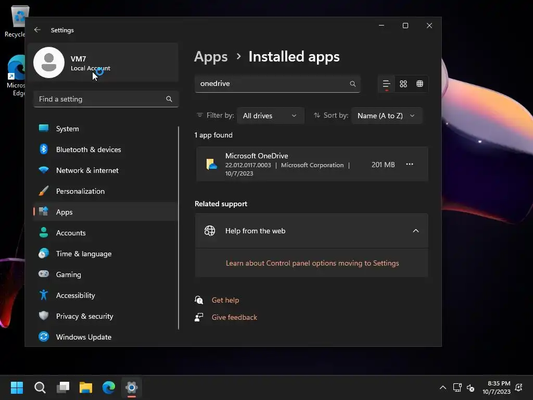Maximize the Settings window
This screenshot has height=400, width=533.
(x=405, y=26)
